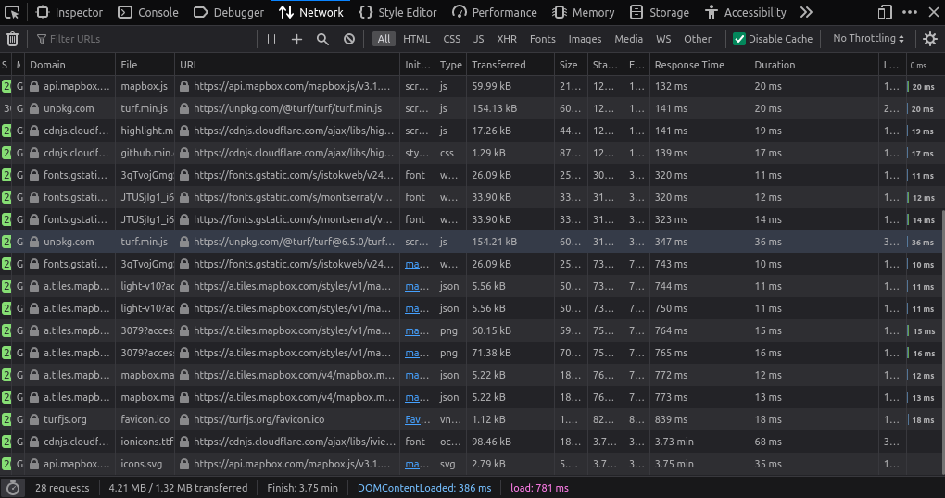Open Network settings gear
Image resolution: width=945 pixels, height=498 pixels.
(930, 39)
